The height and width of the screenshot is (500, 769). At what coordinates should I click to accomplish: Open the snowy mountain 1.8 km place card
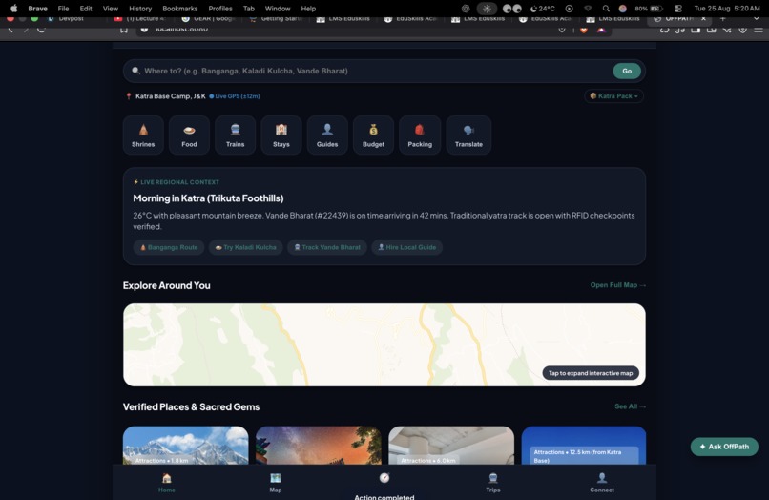pyautogui.click(x=185, y=446)
